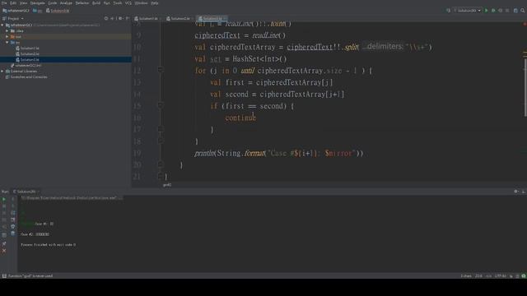Toggle soft-wrap in Run console
The image size is (527, 296).
[x=13, y=213]
